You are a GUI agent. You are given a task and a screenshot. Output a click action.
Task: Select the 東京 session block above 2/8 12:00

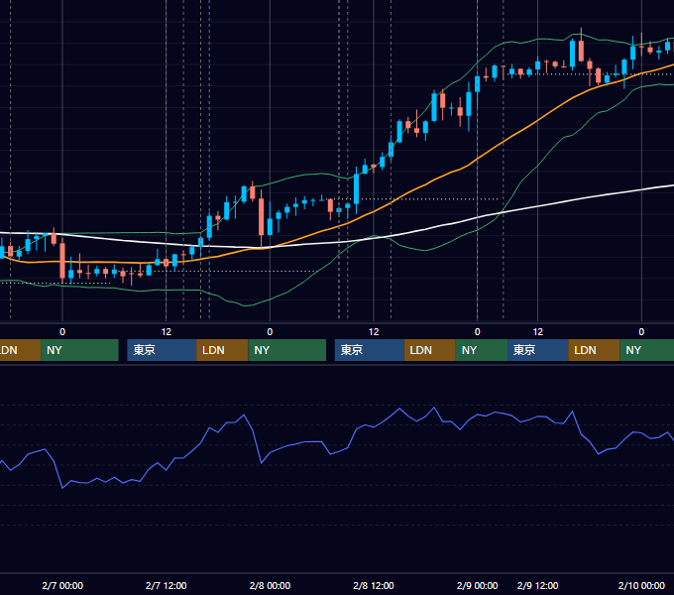370,350
